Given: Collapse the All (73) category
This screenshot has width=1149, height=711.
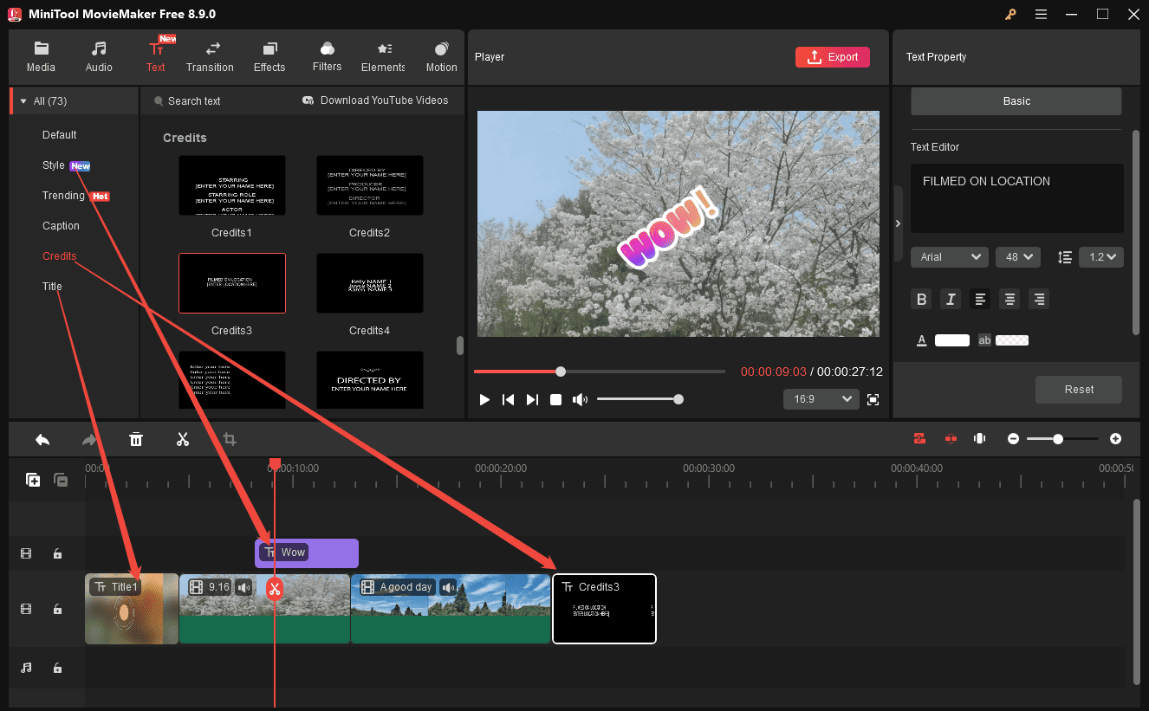Looking at the screenshot, I should pos(23,101).
